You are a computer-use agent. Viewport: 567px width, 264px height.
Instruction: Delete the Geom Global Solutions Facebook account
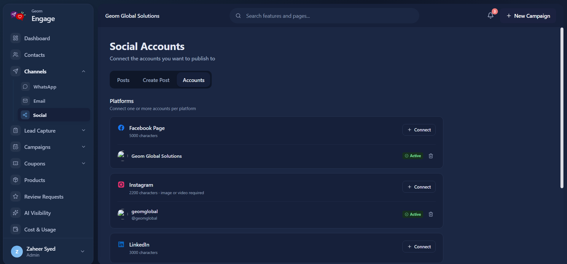point(431,156)
